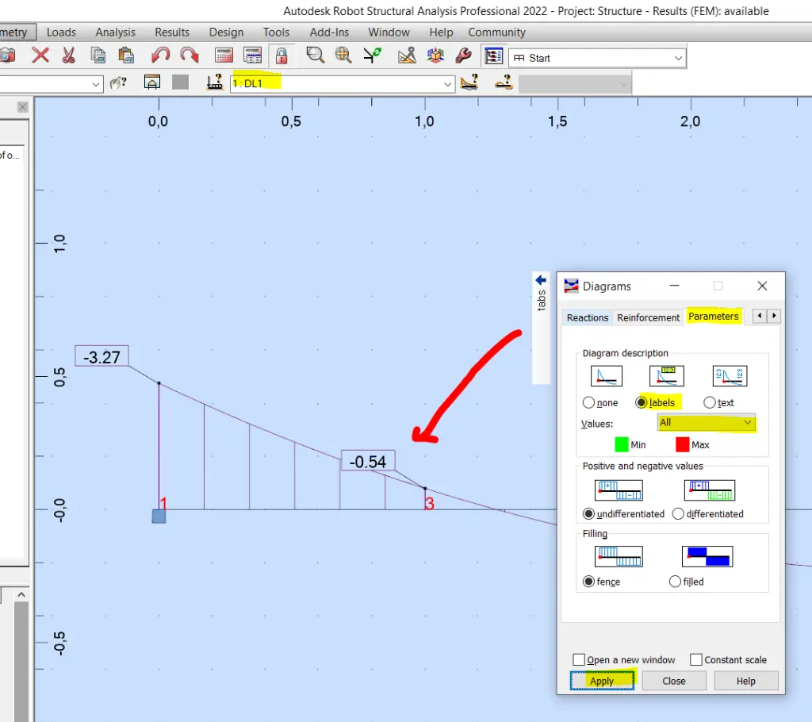812x722 pixels.
Task: Click the Help button in Diagrams
Action: click(x=745, y=681)
